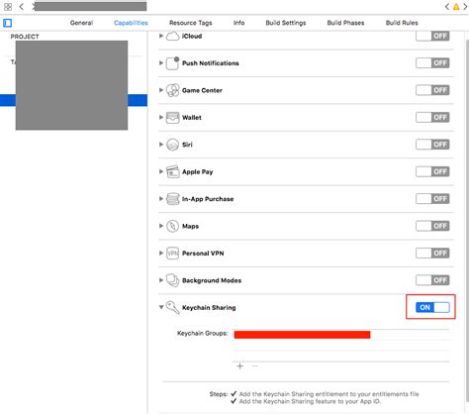Open the General tab
The width and height of the screenshot is (469, 414).
pos(81,23)
